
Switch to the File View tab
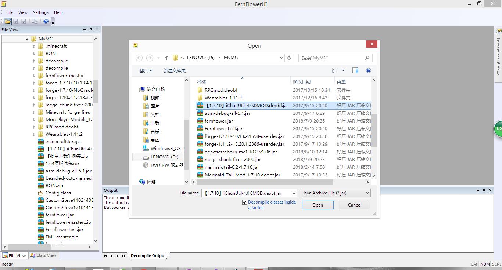click(x=15, y=255)
